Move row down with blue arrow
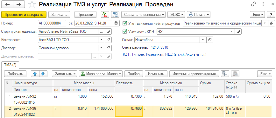The image size is (276, 118). coord(43,74)
